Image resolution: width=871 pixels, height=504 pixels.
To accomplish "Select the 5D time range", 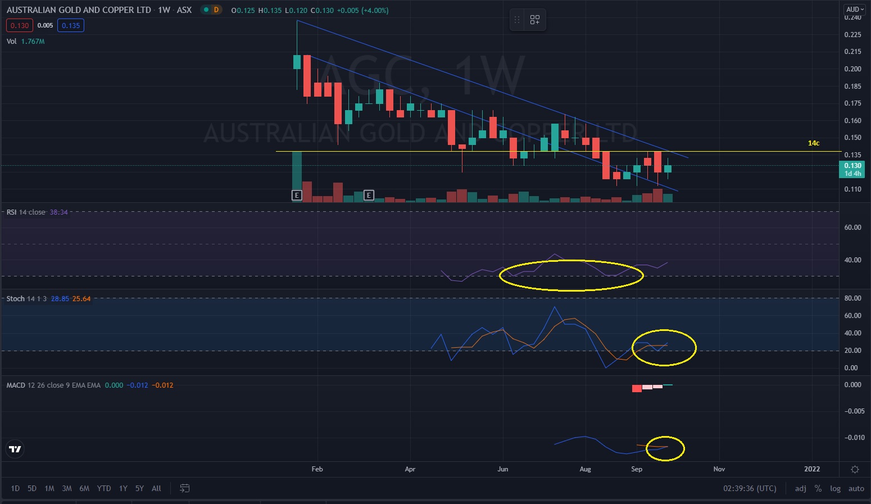I will pyautogui.click(x=32, y=488).
